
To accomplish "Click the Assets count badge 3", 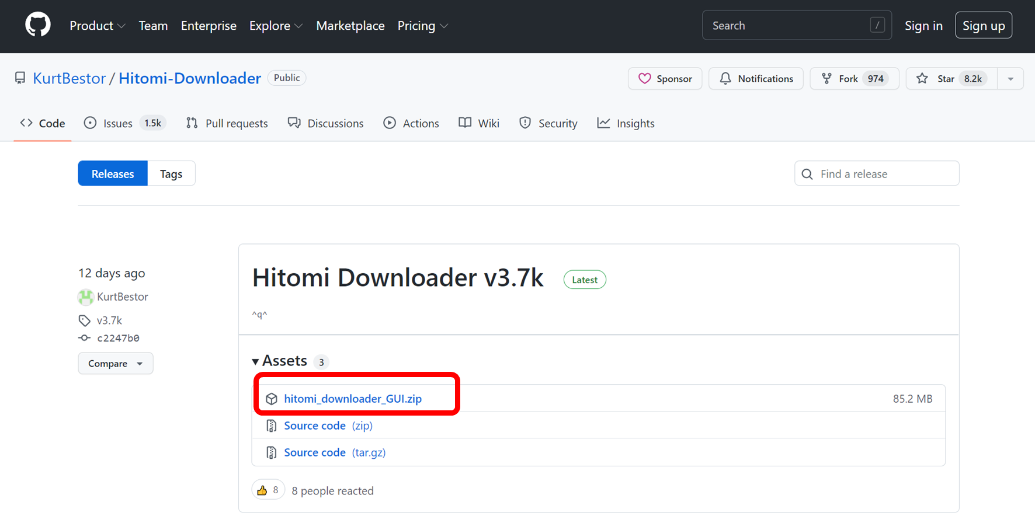I will point(321,362).
